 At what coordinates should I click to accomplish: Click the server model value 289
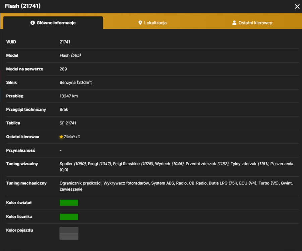[x=63, y=69]
